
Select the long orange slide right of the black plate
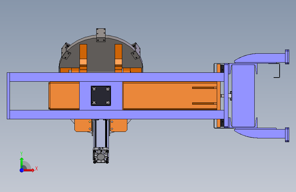point(170,96)
